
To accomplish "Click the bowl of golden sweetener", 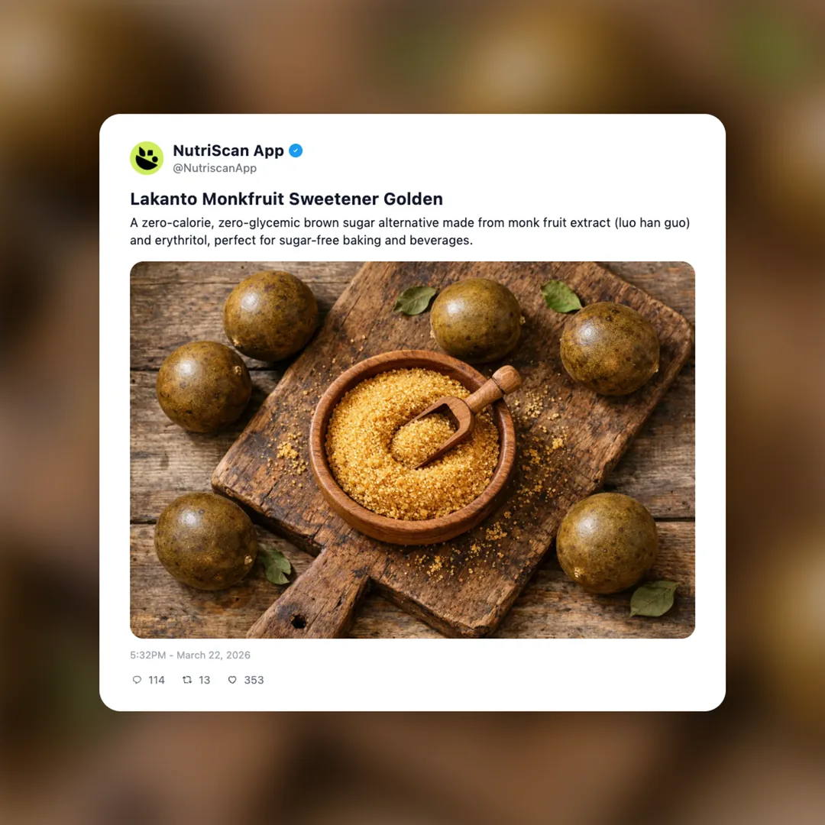I will click(412, 447).
